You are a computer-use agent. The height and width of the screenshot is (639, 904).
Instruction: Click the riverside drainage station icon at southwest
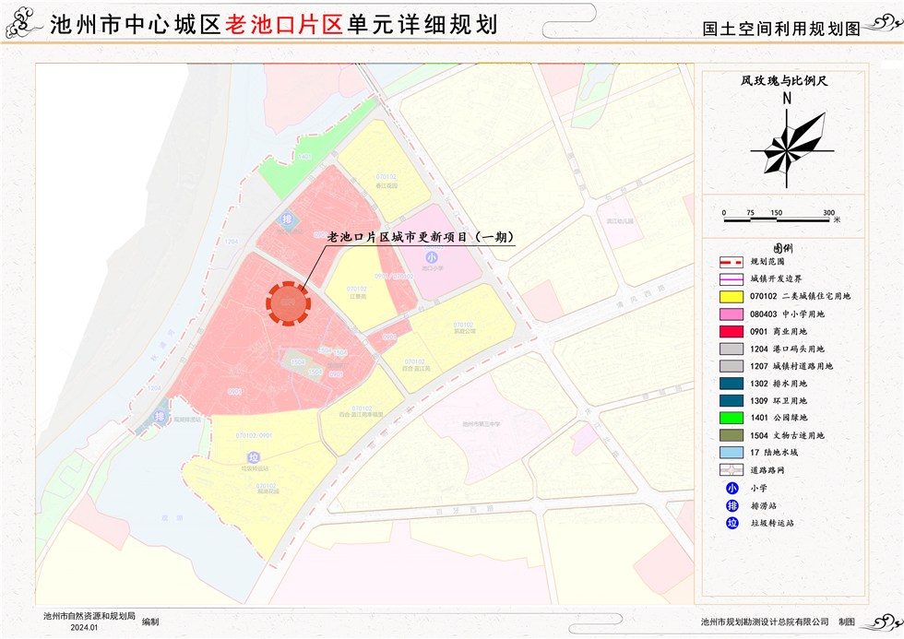pos(161,417)
